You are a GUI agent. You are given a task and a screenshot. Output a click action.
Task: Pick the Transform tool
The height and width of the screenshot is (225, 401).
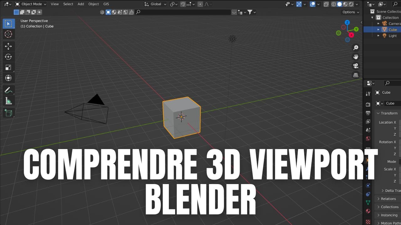tap(8, 78)
